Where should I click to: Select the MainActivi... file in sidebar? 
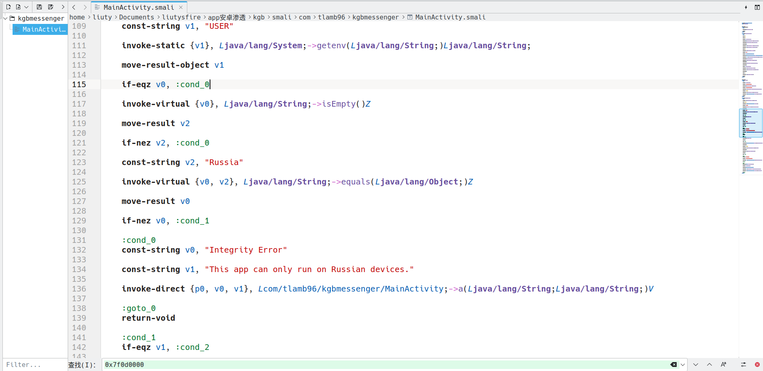pyautogui.click(x=40, y=29)
